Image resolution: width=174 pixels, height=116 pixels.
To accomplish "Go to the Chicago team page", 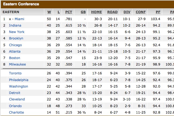I will click(16, 45).
